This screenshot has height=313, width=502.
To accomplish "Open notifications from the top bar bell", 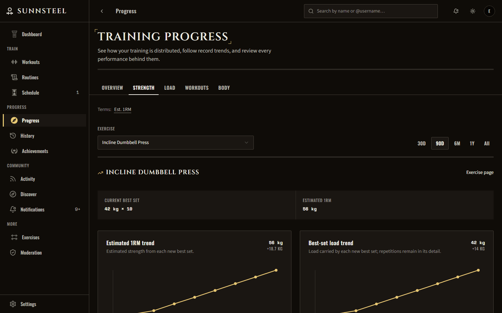I will [x=456, y=11].
